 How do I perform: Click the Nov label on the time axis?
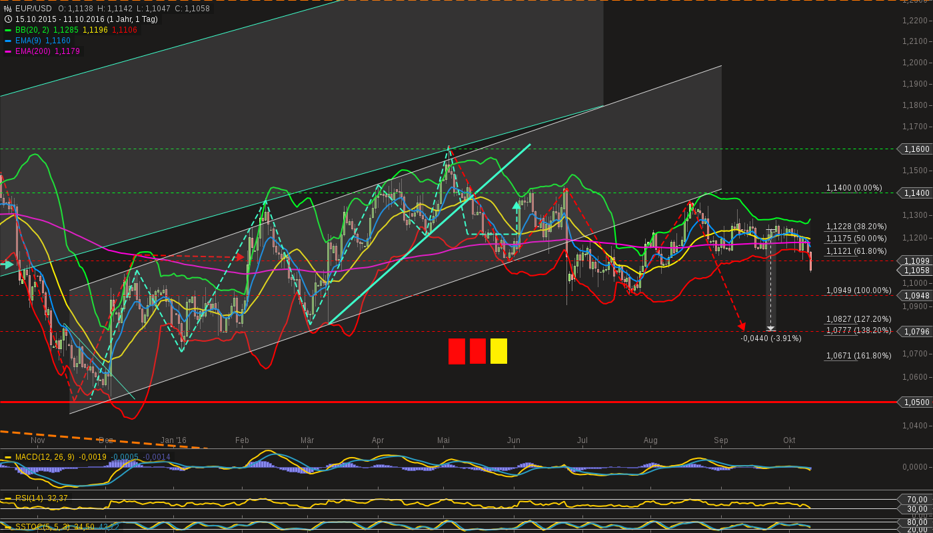[38, 440]
